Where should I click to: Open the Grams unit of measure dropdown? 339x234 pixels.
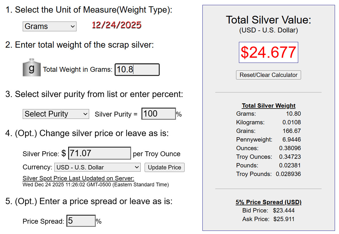click(49, 26)
